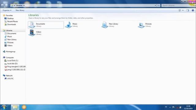
Task: Click the Favorites star icon in sidebar
Action: [4, 15]
